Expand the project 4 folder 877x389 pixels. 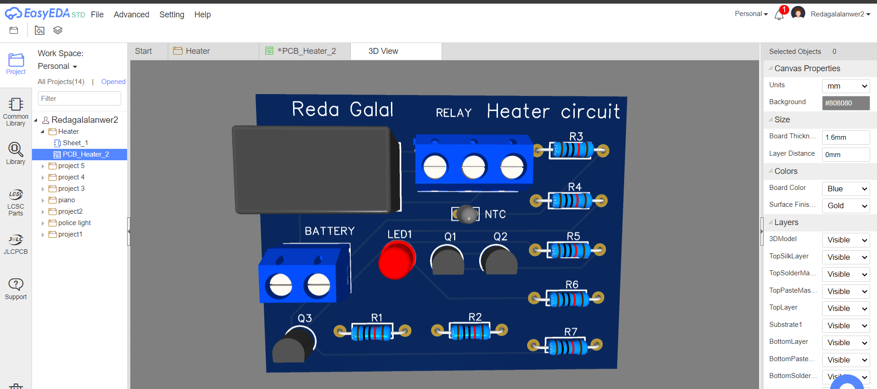(x=43, y=178)
